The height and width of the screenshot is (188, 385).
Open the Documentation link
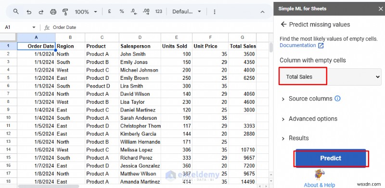[x=302, y=45]
